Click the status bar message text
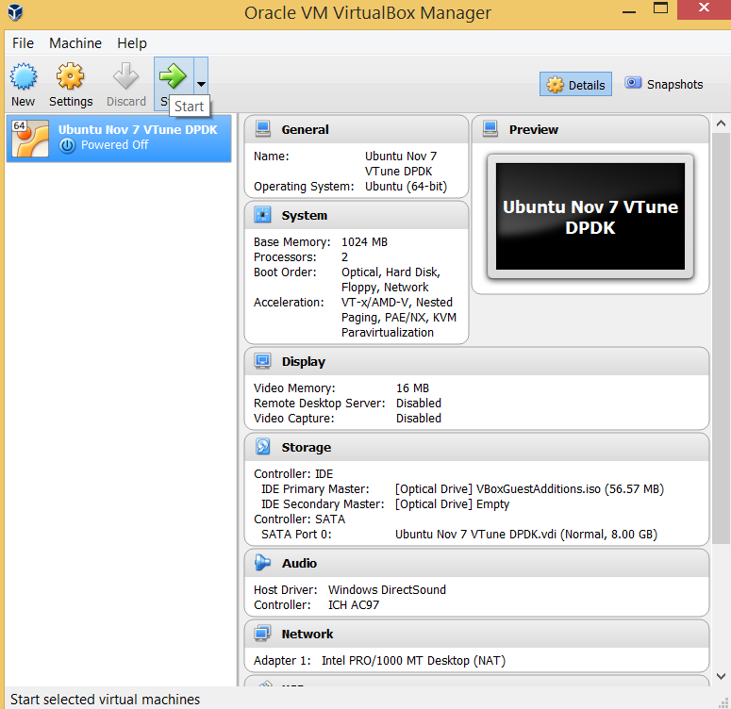731x709 pixels. 105,700
